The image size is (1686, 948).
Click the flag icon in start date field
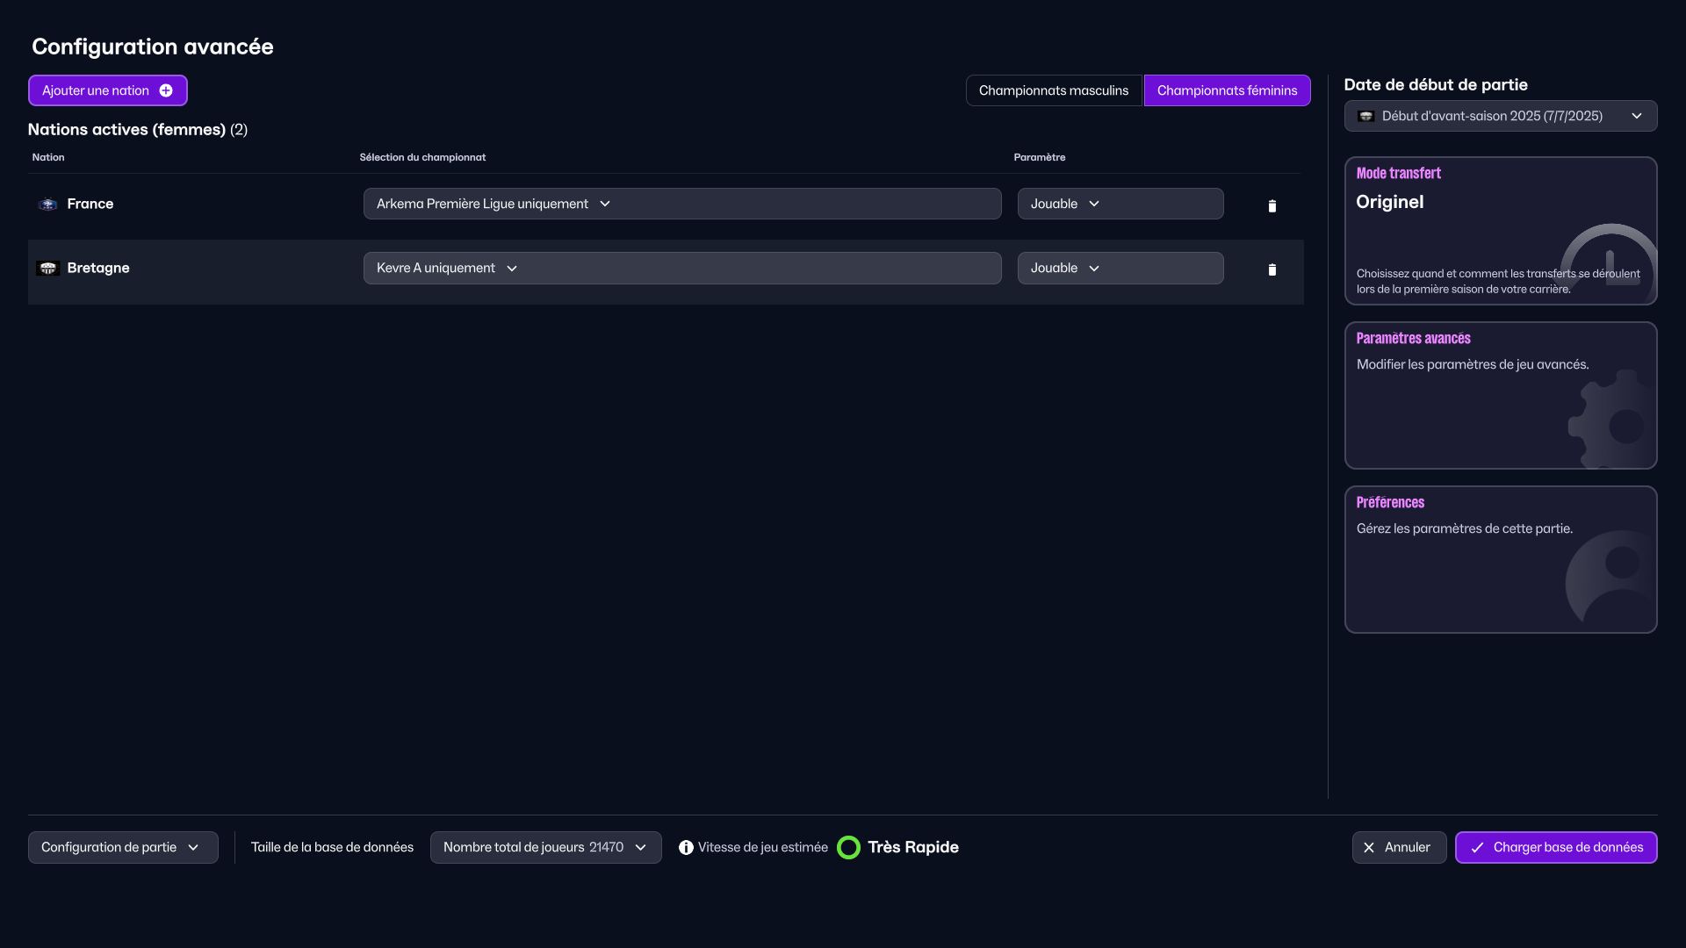pyautogui.click(x=1365, y=116)
